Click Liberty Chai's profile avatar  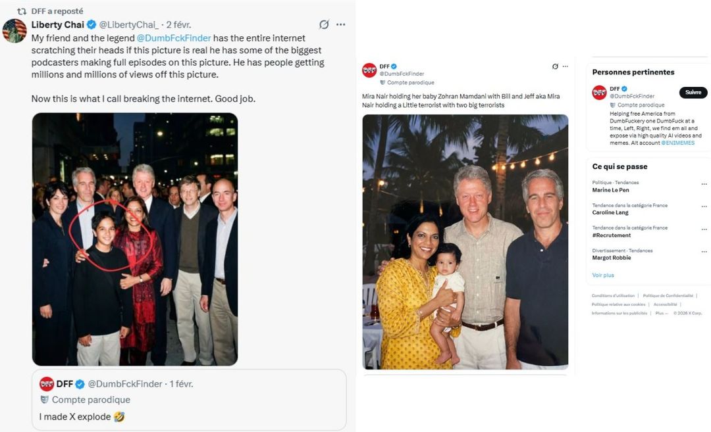14,30
